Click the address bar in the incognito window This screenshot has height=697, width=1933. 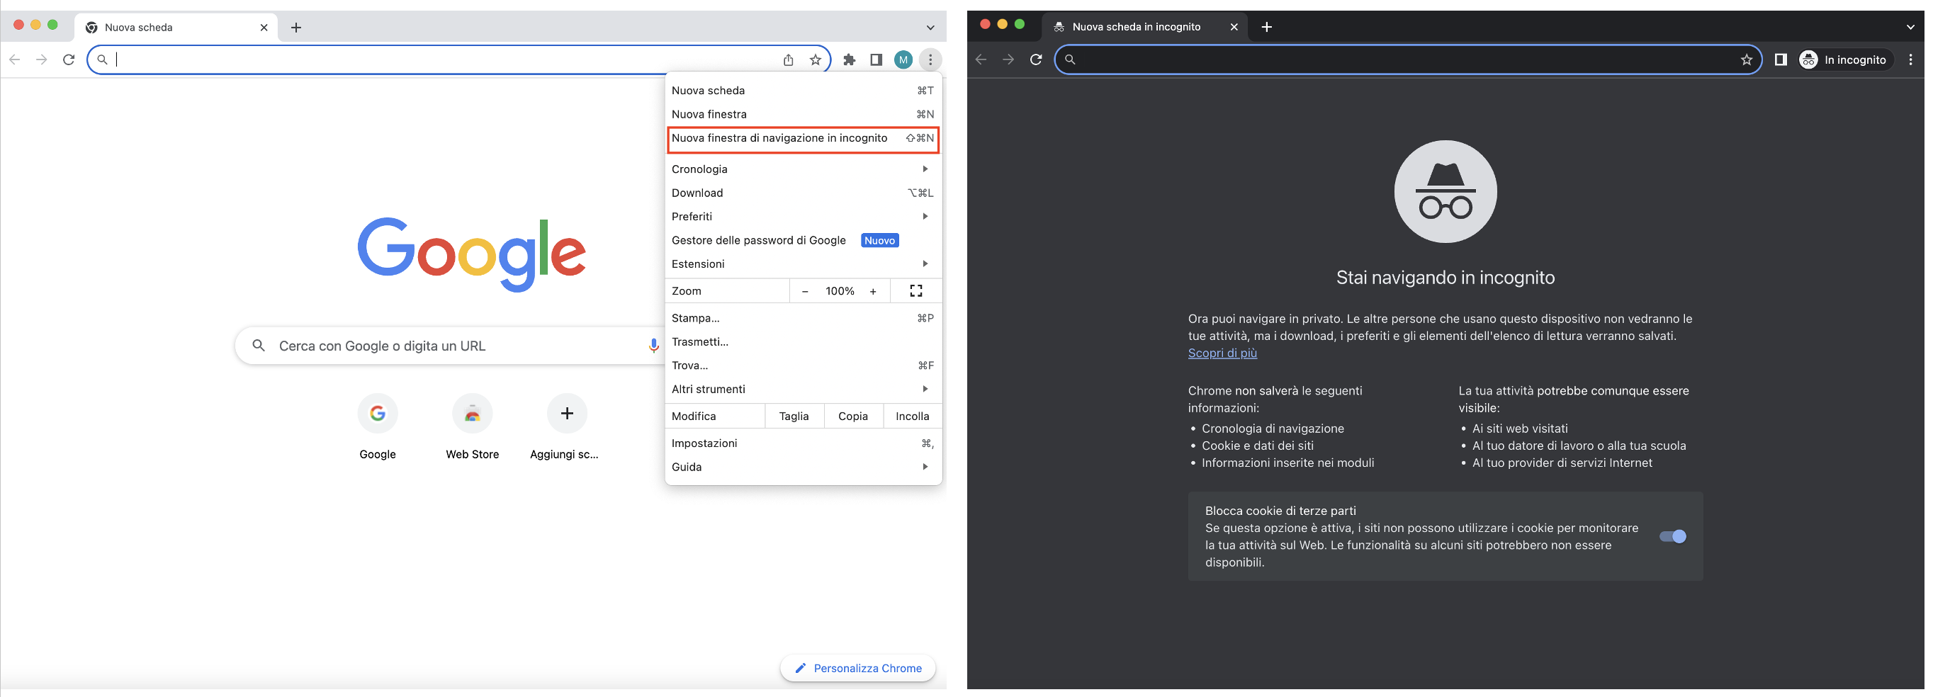coord(1407,60)
